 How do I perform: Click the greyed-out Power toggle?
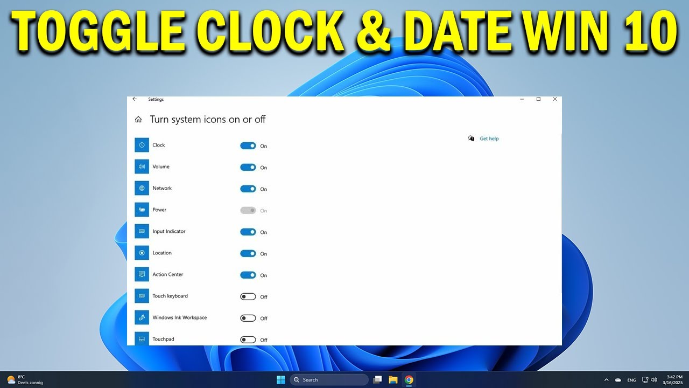pyautogui.click(x=248, y=210)
